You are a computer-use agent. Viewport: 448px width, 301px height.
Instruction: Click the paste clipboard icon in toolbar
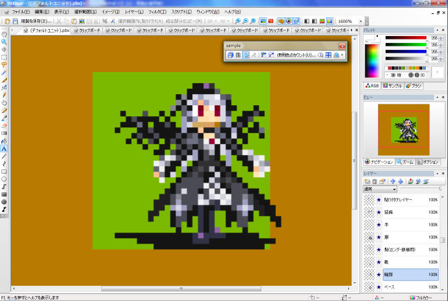(74, 21)
